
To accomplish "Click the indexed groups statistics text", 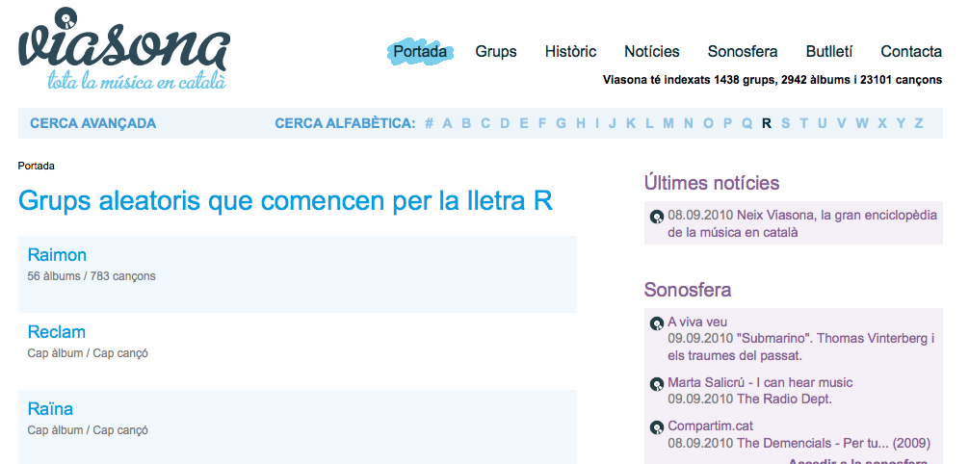I will [x=773, y=80].
